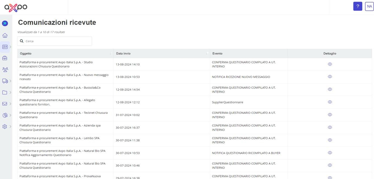The image size is (374, 179).
Task: Click date 30-07-2024 16:37
Action: pyautogui.click(x=128, y=128)
